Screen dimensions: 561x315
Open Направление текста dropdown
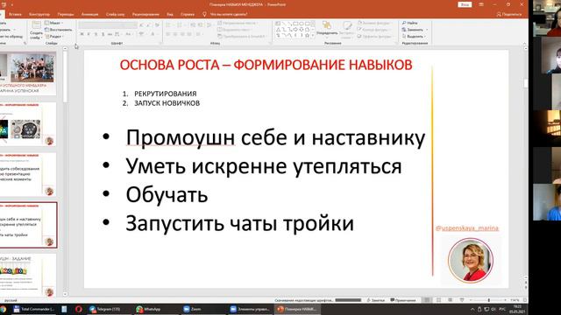coord(238,23)
